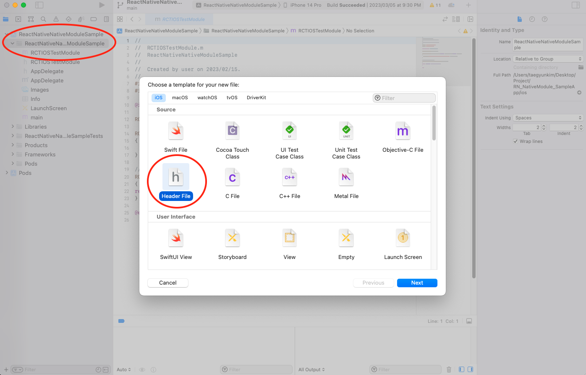Switch to the DriverKit platform tab
586x375 pixels.
[256, 98]
